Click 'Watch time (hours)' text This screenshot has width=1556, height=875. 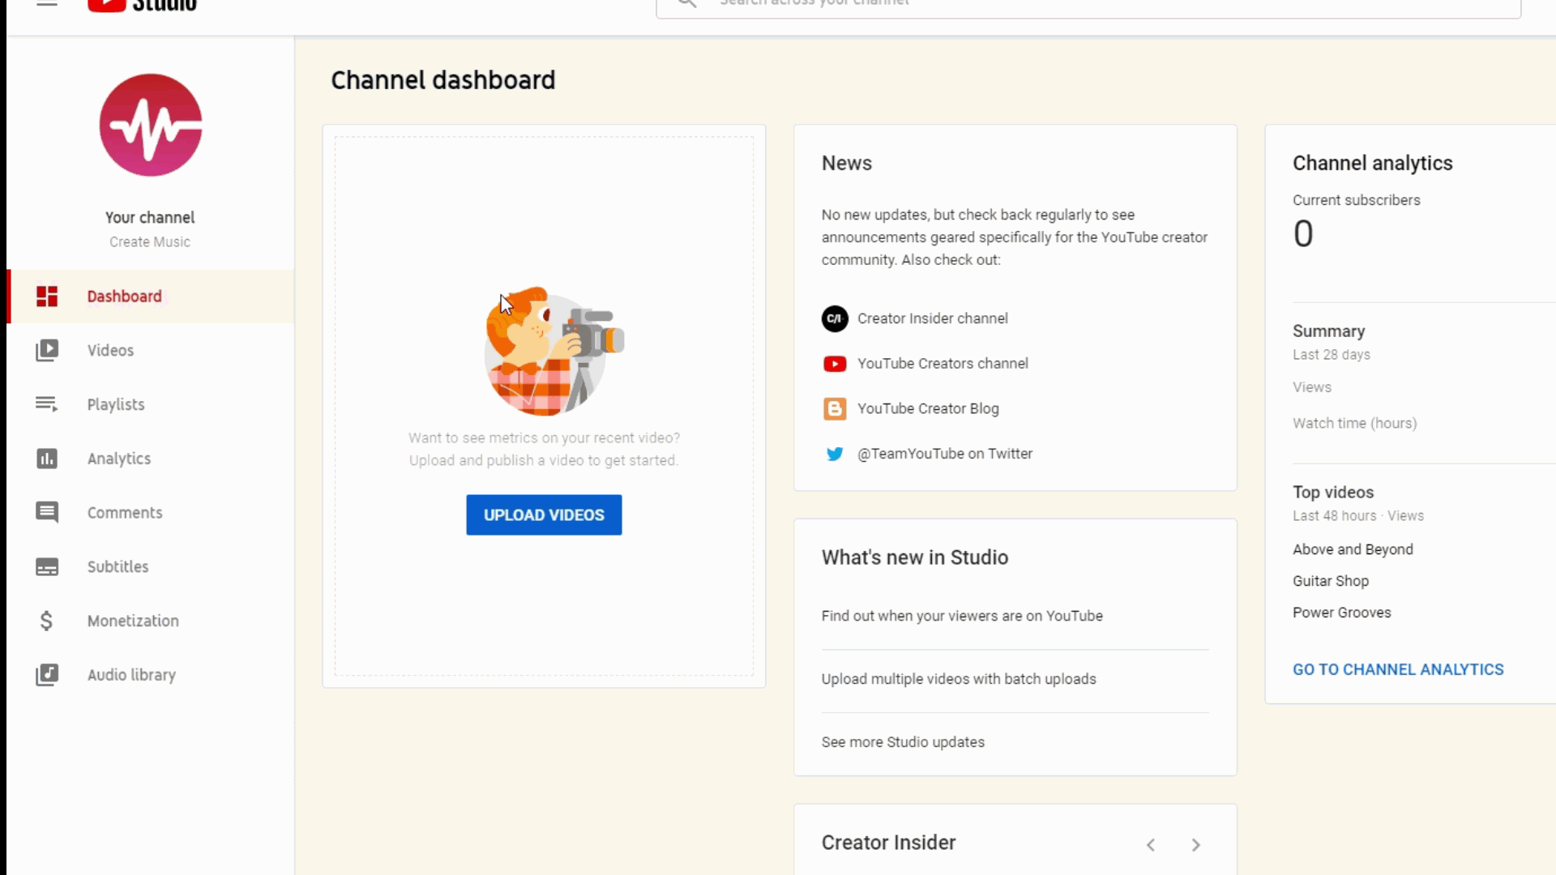point(1355,423)
